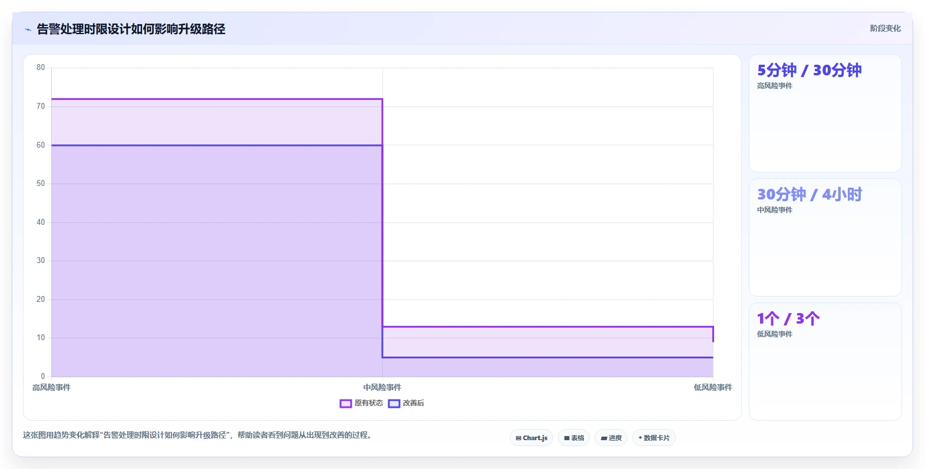Click the blue 改善后 step line at 60
The width and height of the screenshot is (925, 469).
[x=217, y=145]
